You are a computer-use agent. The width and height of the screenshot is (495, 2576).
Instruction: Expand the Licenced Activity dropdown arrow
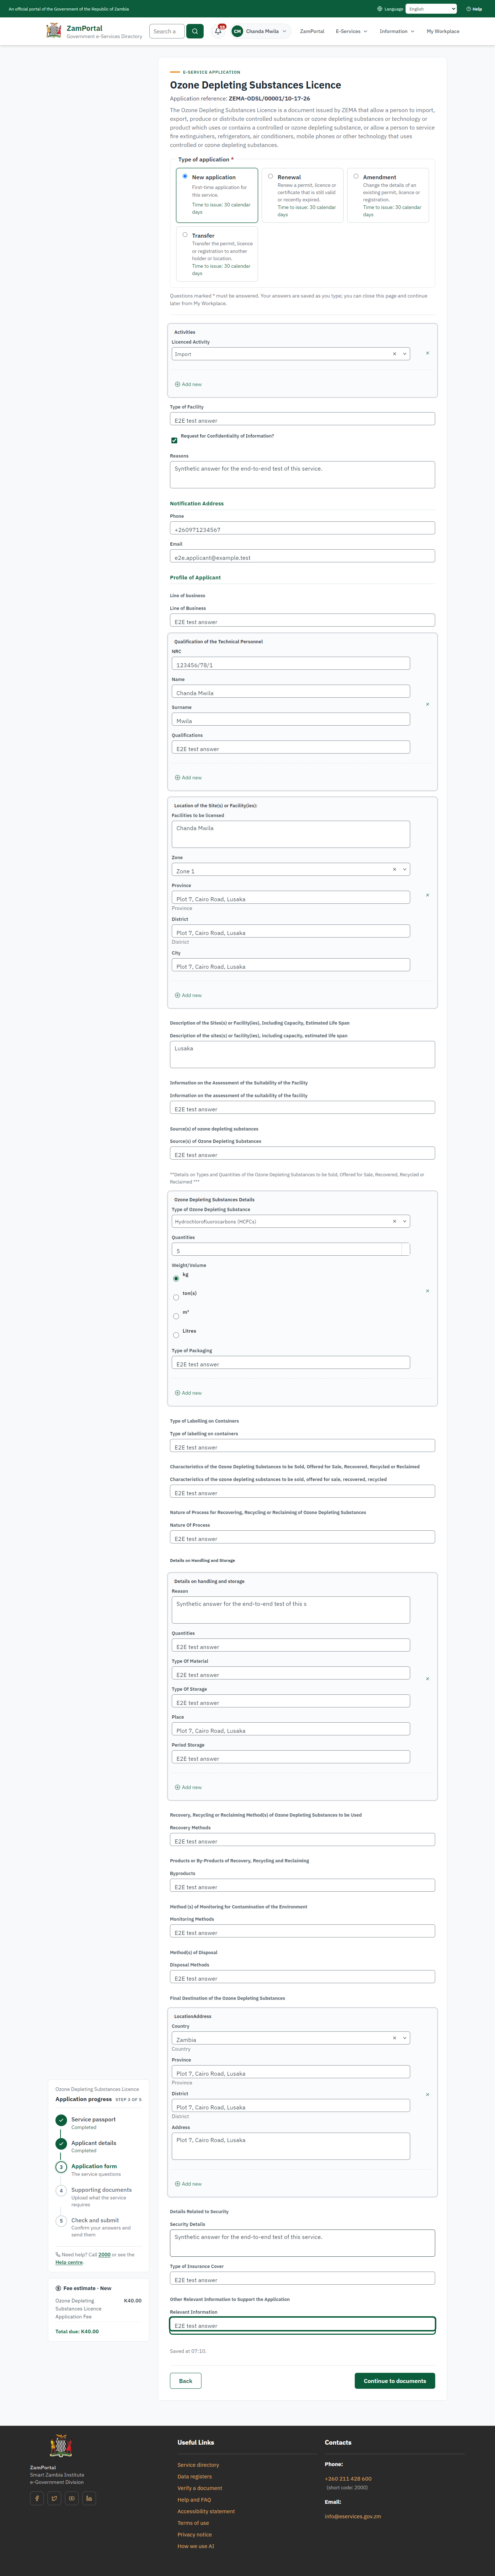point(404,354)
